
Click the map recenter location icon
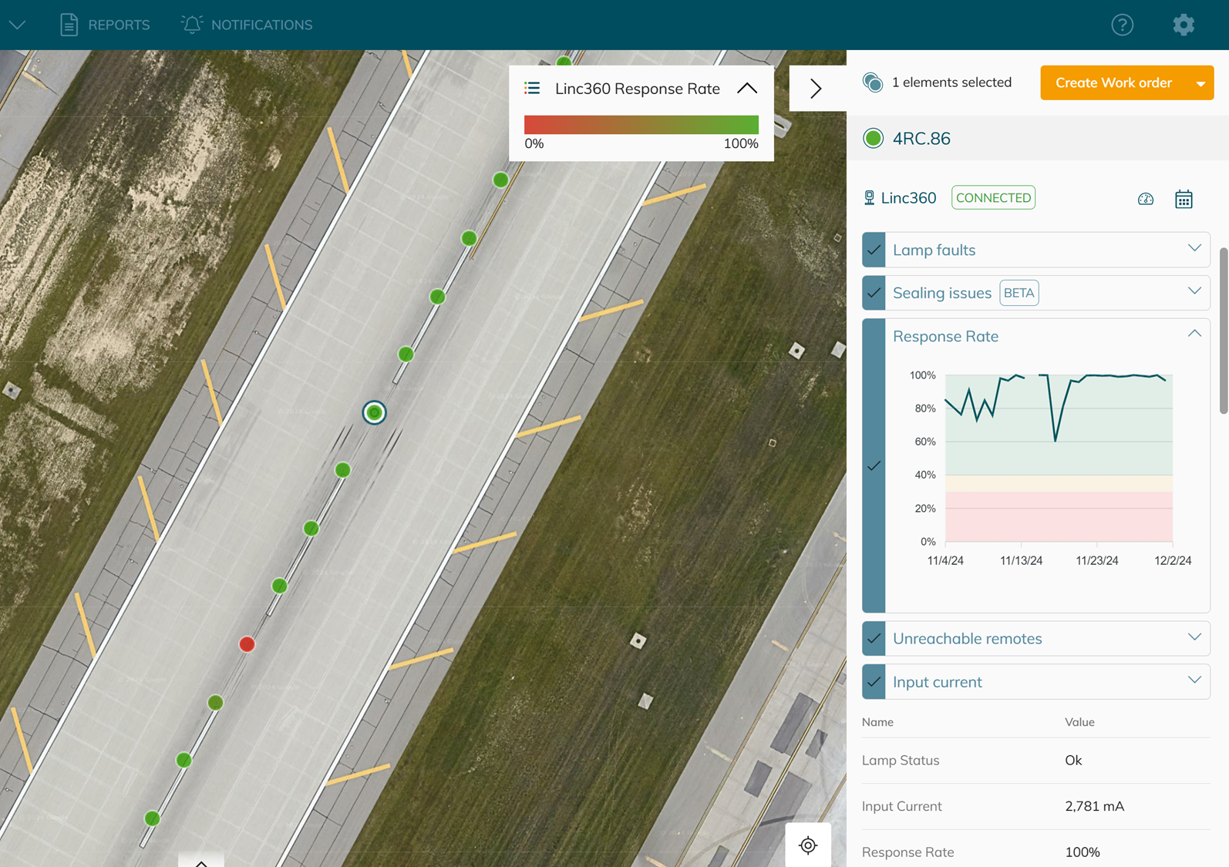tap(807, 845)
